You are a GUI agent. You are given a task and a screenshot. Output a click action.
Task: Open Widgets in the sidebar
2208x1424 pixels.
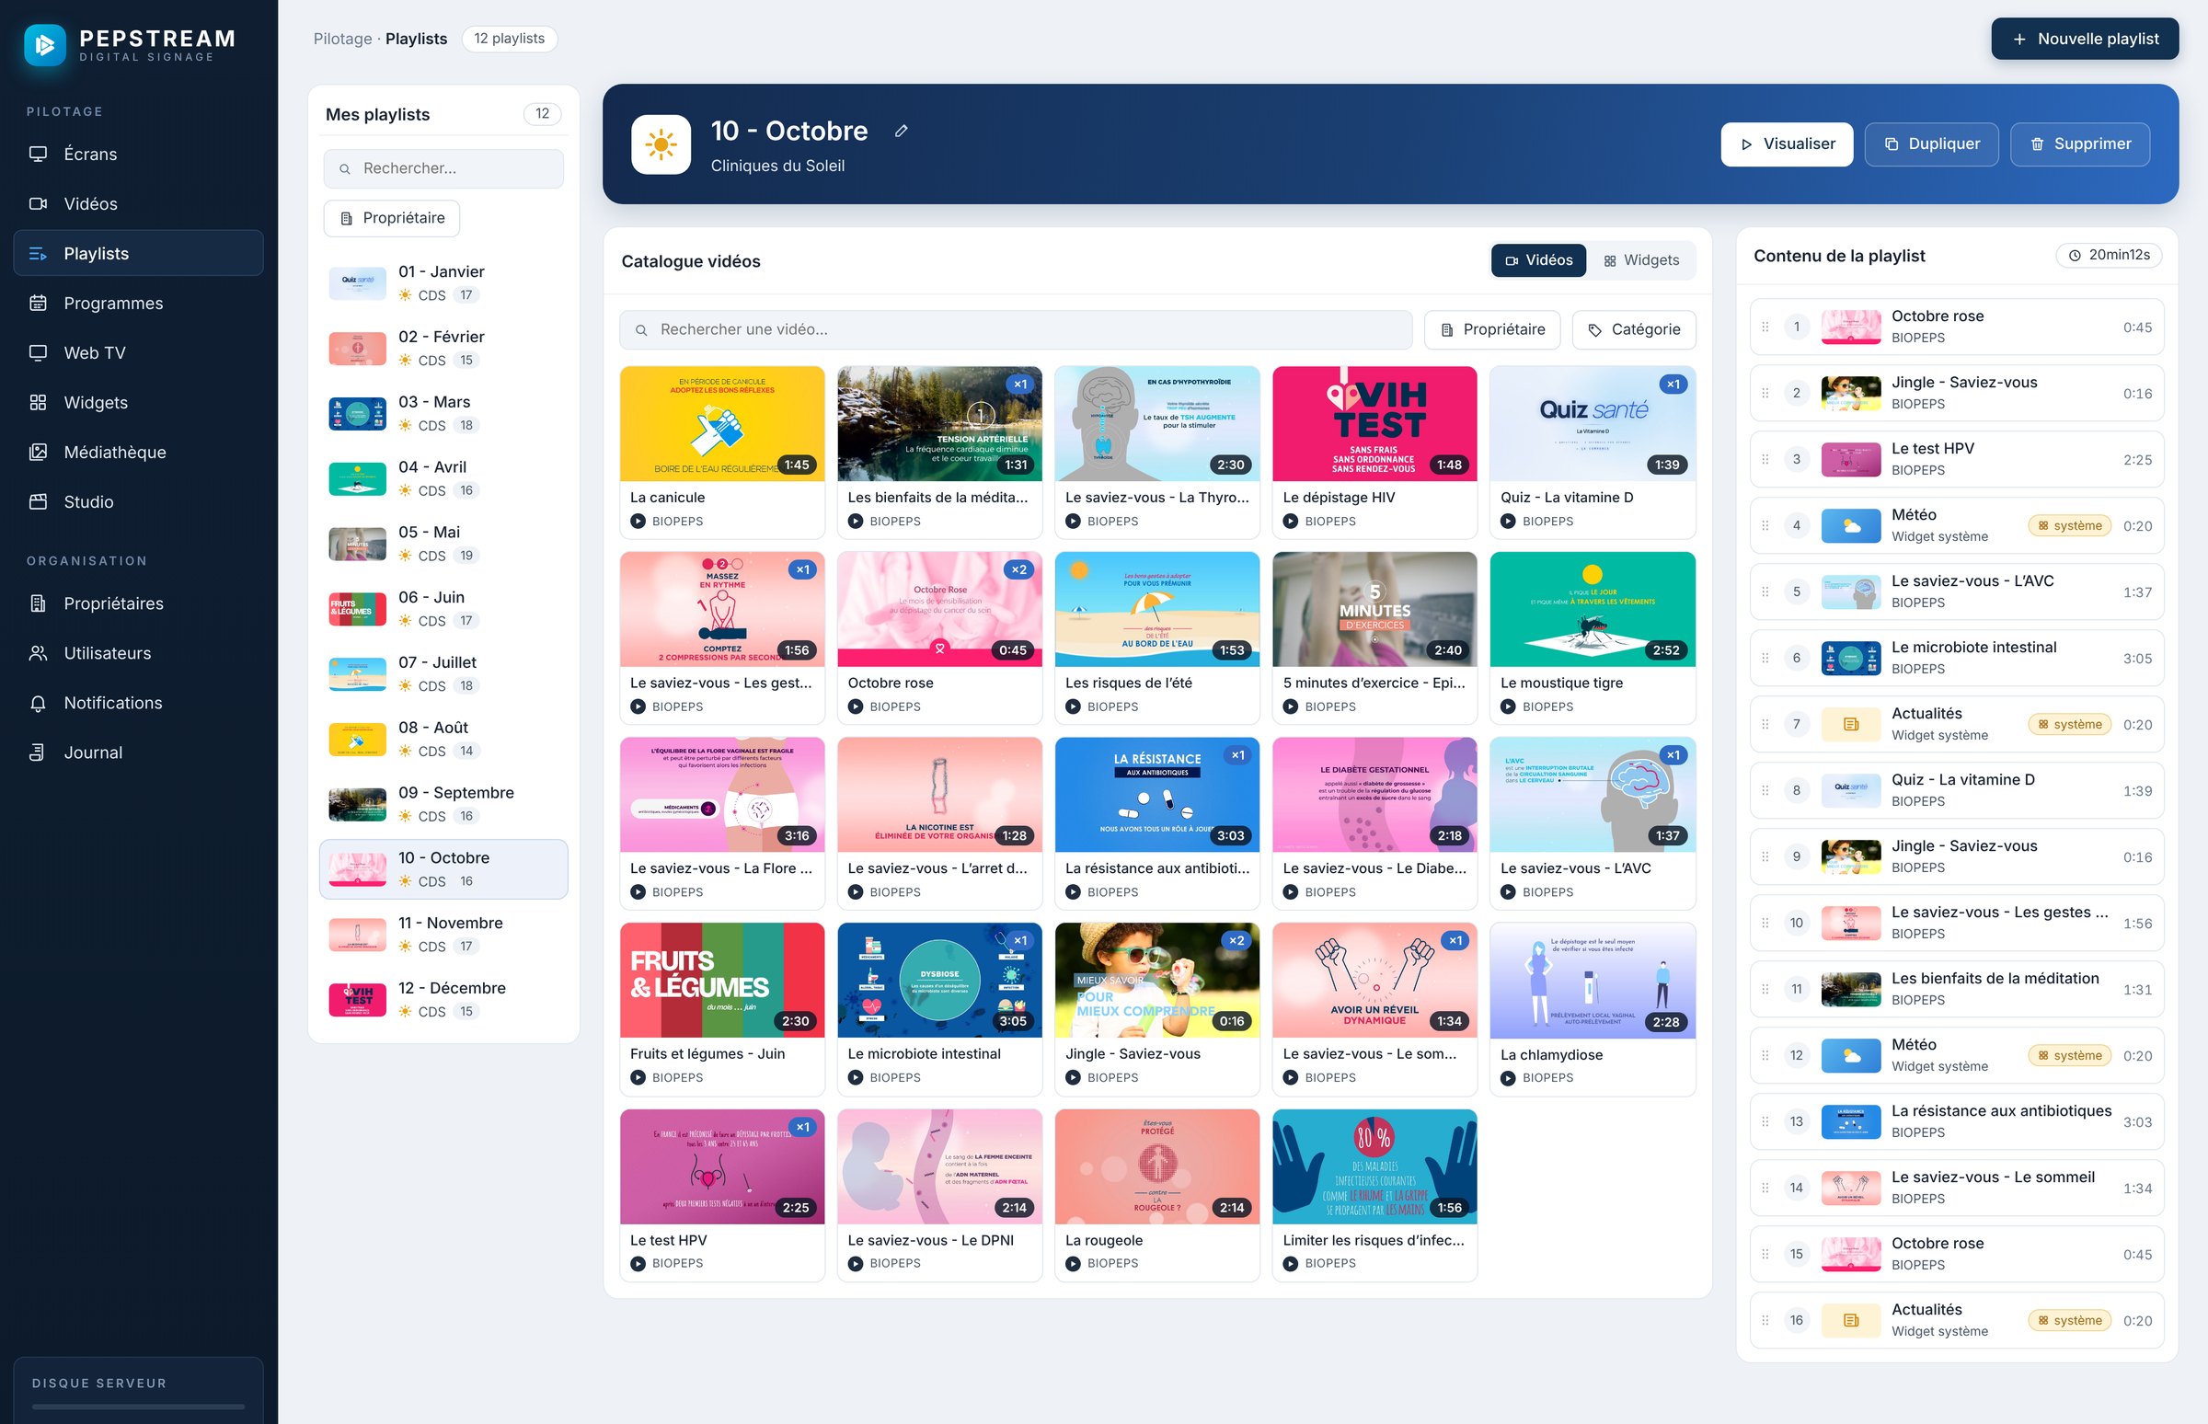click(x=139, y=403)
